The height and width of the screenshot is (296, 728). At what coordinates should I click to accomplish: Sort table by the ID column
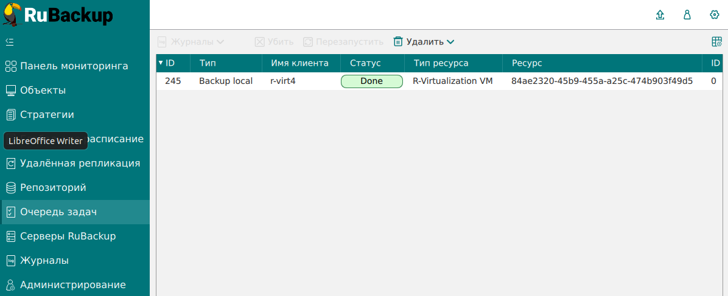pyautogui.click(x=170, y=63)
